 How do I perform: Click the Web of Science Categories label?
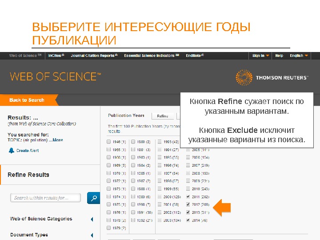[41, 219]
